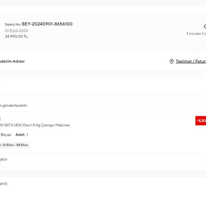Click the Beyaz color value

tap(6, 135)
